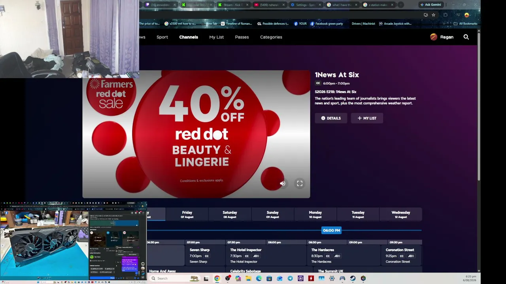The width and height of the screenshot is (506, 284).
Task: Enter fullscreen on the video player
Action: tap(300, 183)
